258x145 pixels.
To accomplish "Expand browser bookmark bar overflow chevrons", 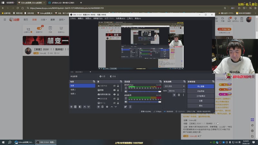I will 3,8.
